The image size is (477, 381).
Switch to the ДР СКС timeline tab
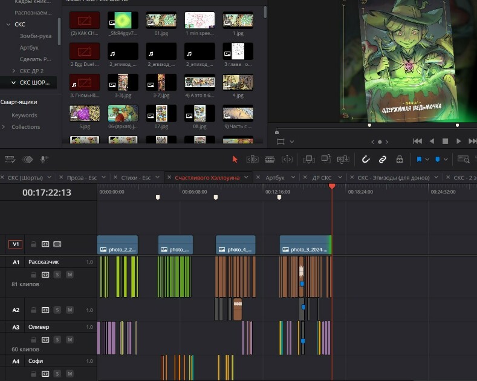tap(322, 177)
